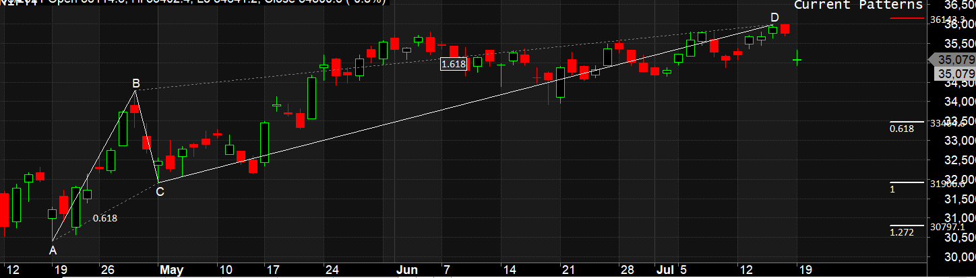The height and width of the screenshot is (278, 976).
Task: Click the boxed 1.618 ratio label
Action: click(453, 64)
